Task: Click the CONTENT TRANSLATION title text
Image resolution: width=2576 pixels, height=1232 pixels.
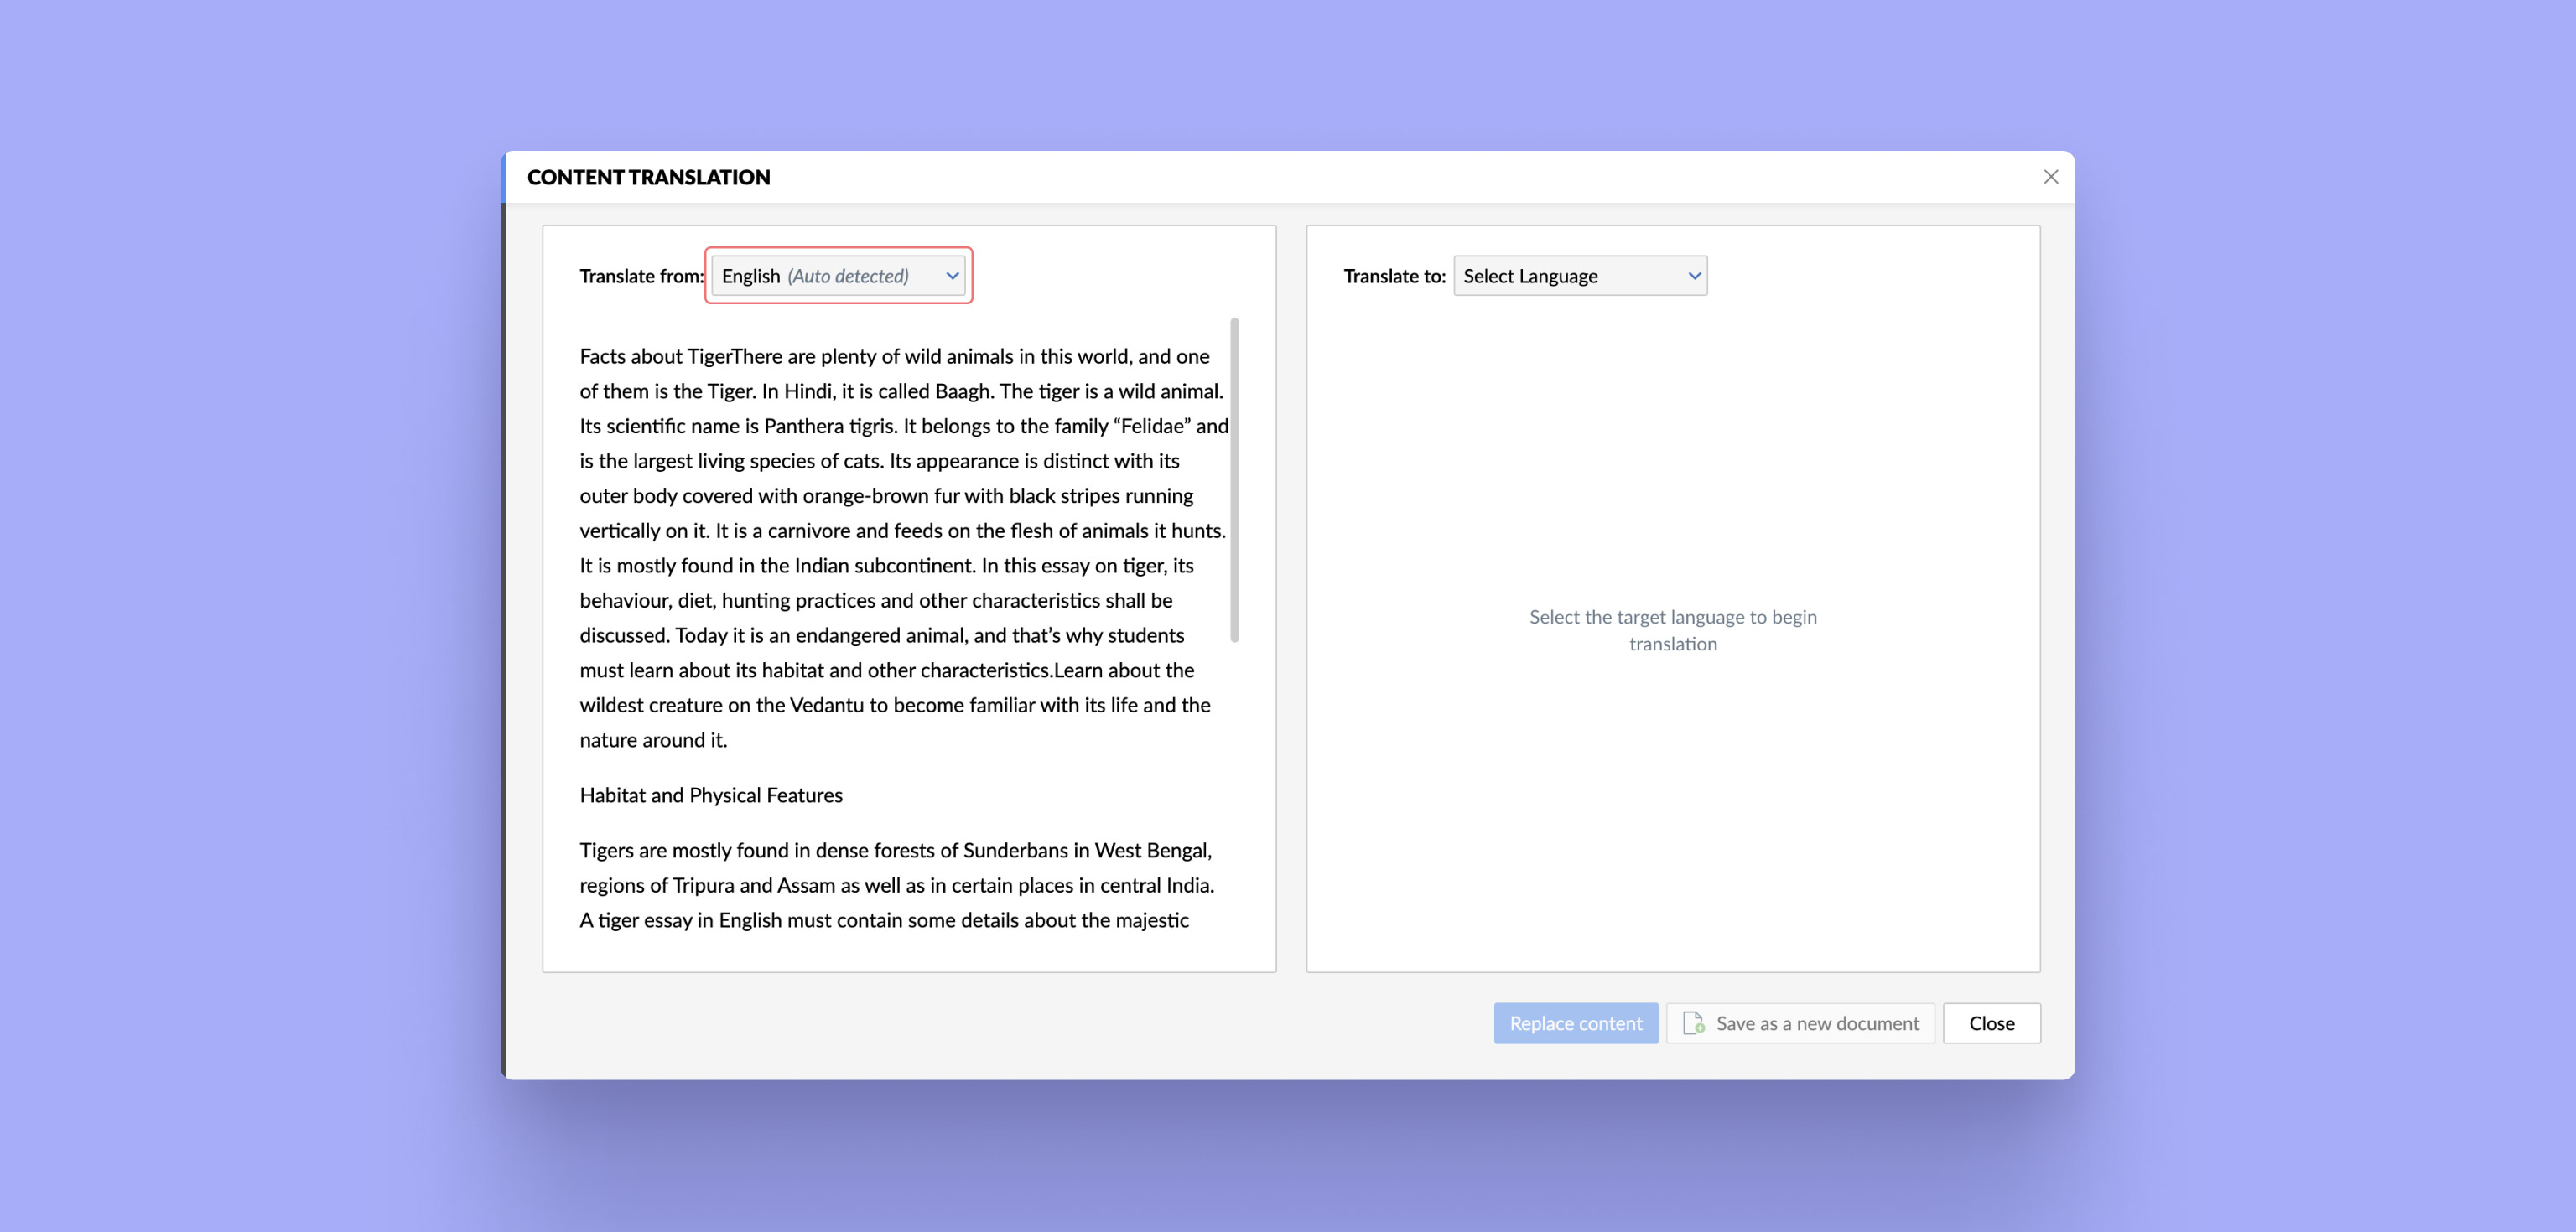Action: [x=648, y=178]
